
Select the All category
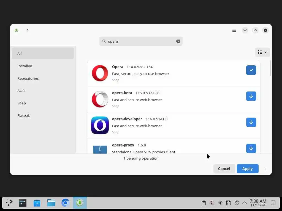(x=43, y=54)
